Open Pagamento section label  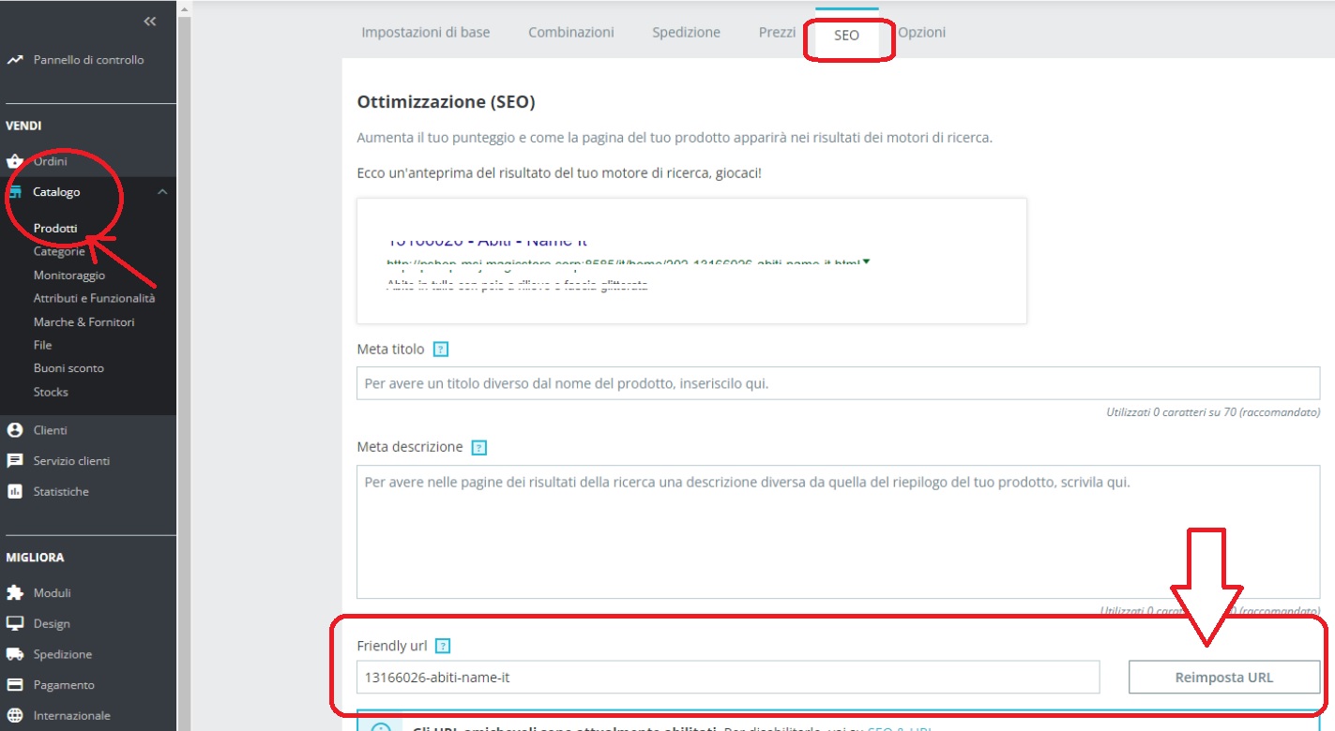click(x=64, y=685)
